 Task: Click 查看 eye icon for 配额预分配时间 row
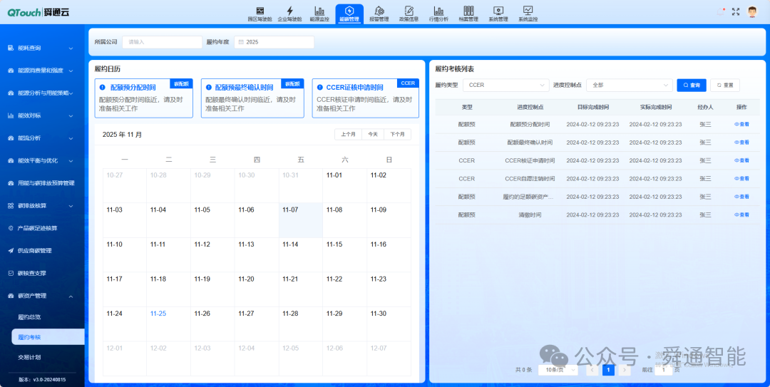pyautogui.click(x=741, y=124)
